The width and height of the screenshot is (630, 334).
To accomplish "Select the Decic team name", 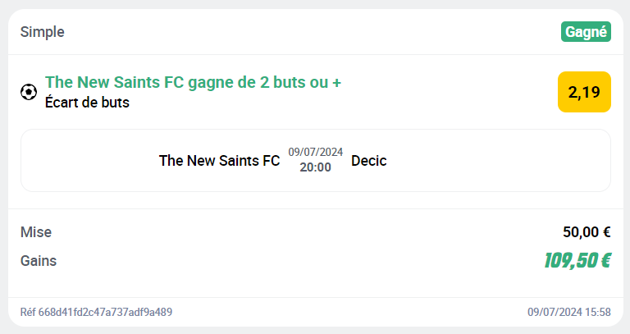I will coord(368,161).
